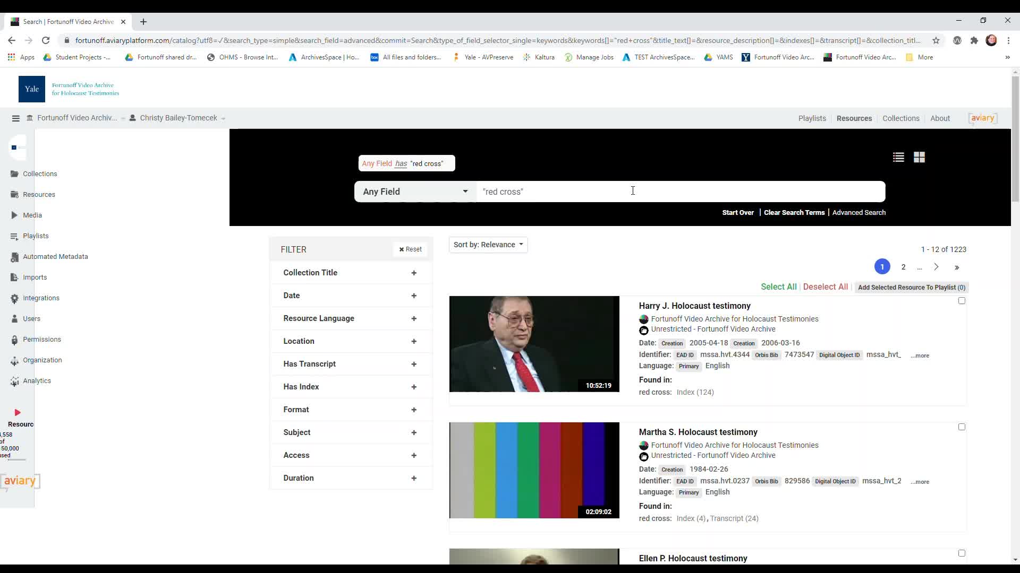Expand Date filter

(x=351, y=296)
